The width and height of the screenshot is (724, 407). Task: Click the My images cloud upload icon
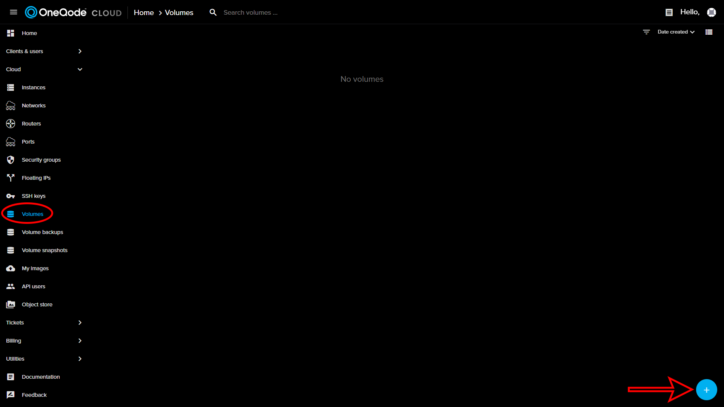pos(10,268)
